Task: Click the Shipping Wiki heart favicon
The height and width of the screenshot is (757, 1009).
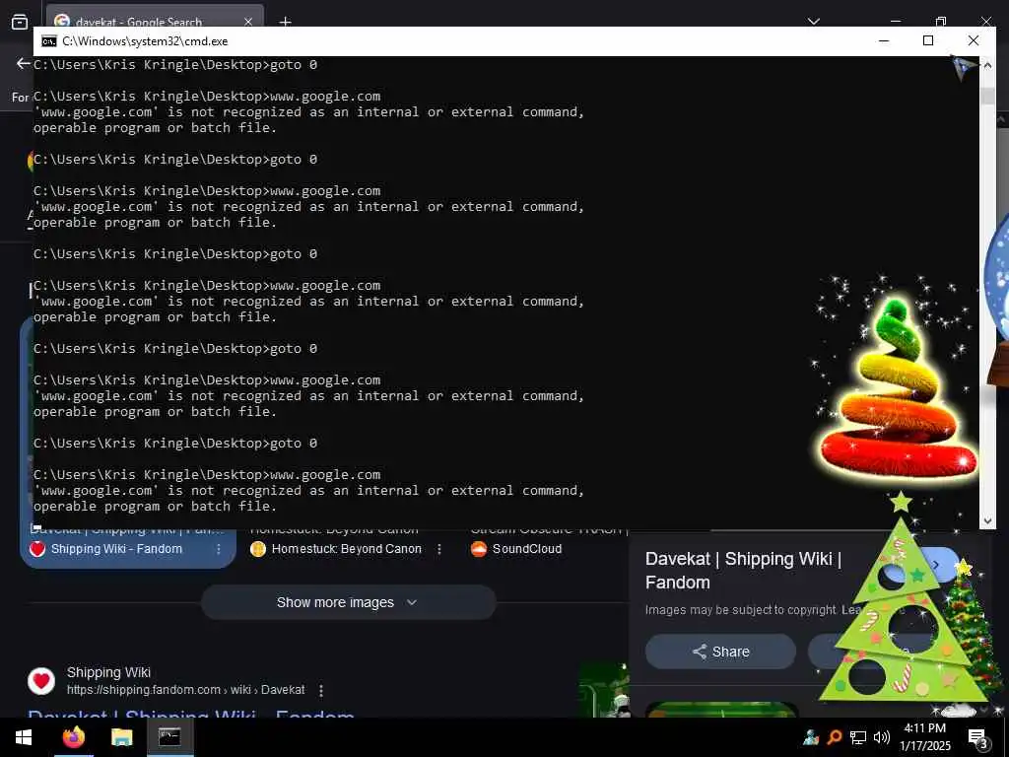Action: [41, 681]
